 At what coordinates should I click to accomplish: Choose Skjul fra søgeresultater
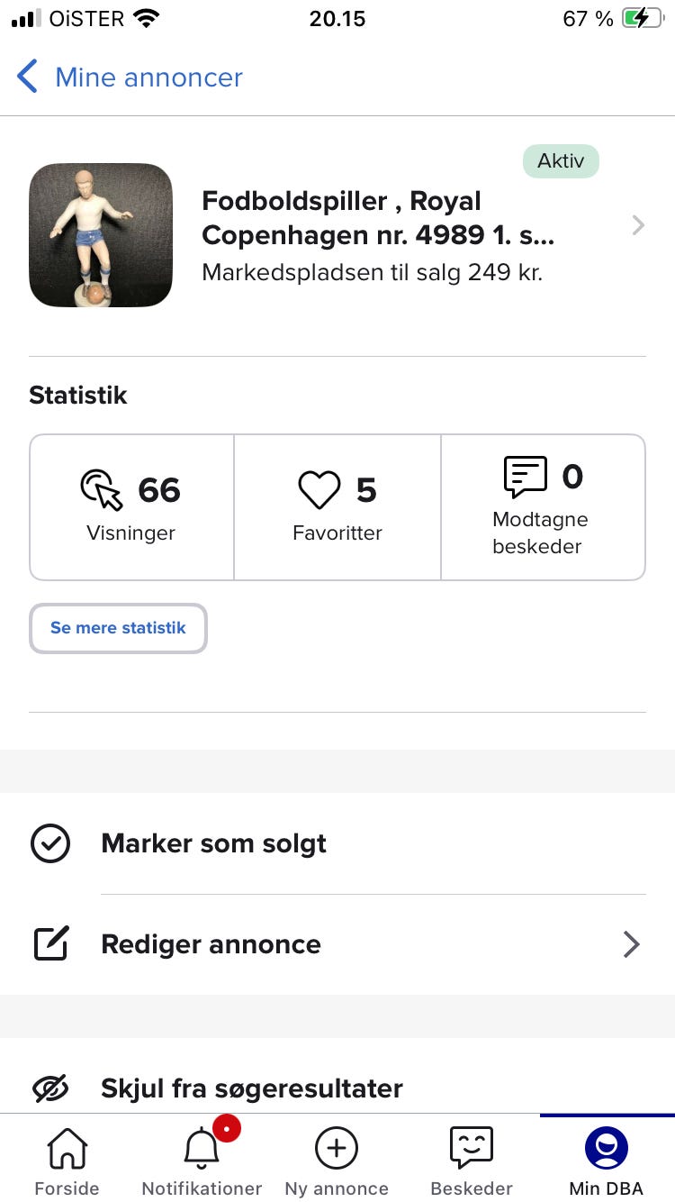[252, 1088]
